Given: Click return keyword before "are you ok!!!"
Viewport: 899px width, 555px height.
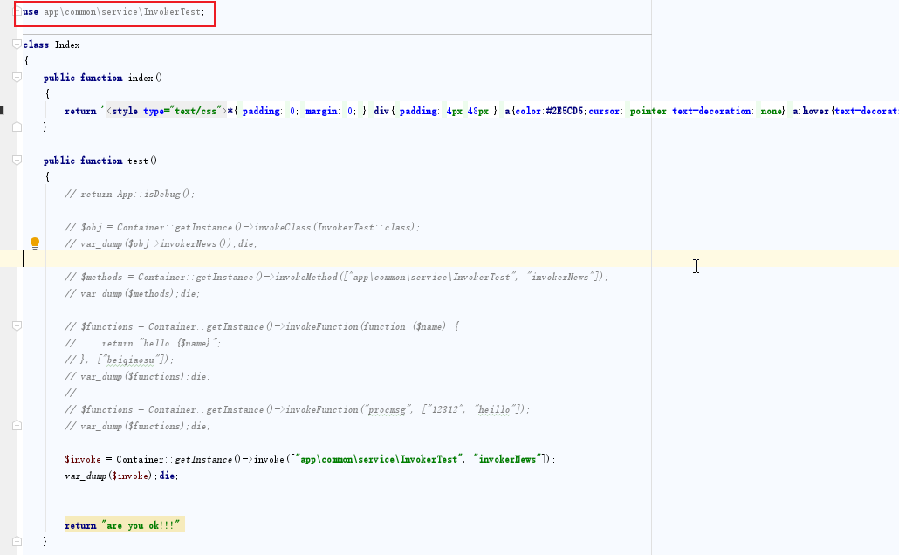Looking at the screenshot, I should tap(80, 526).
